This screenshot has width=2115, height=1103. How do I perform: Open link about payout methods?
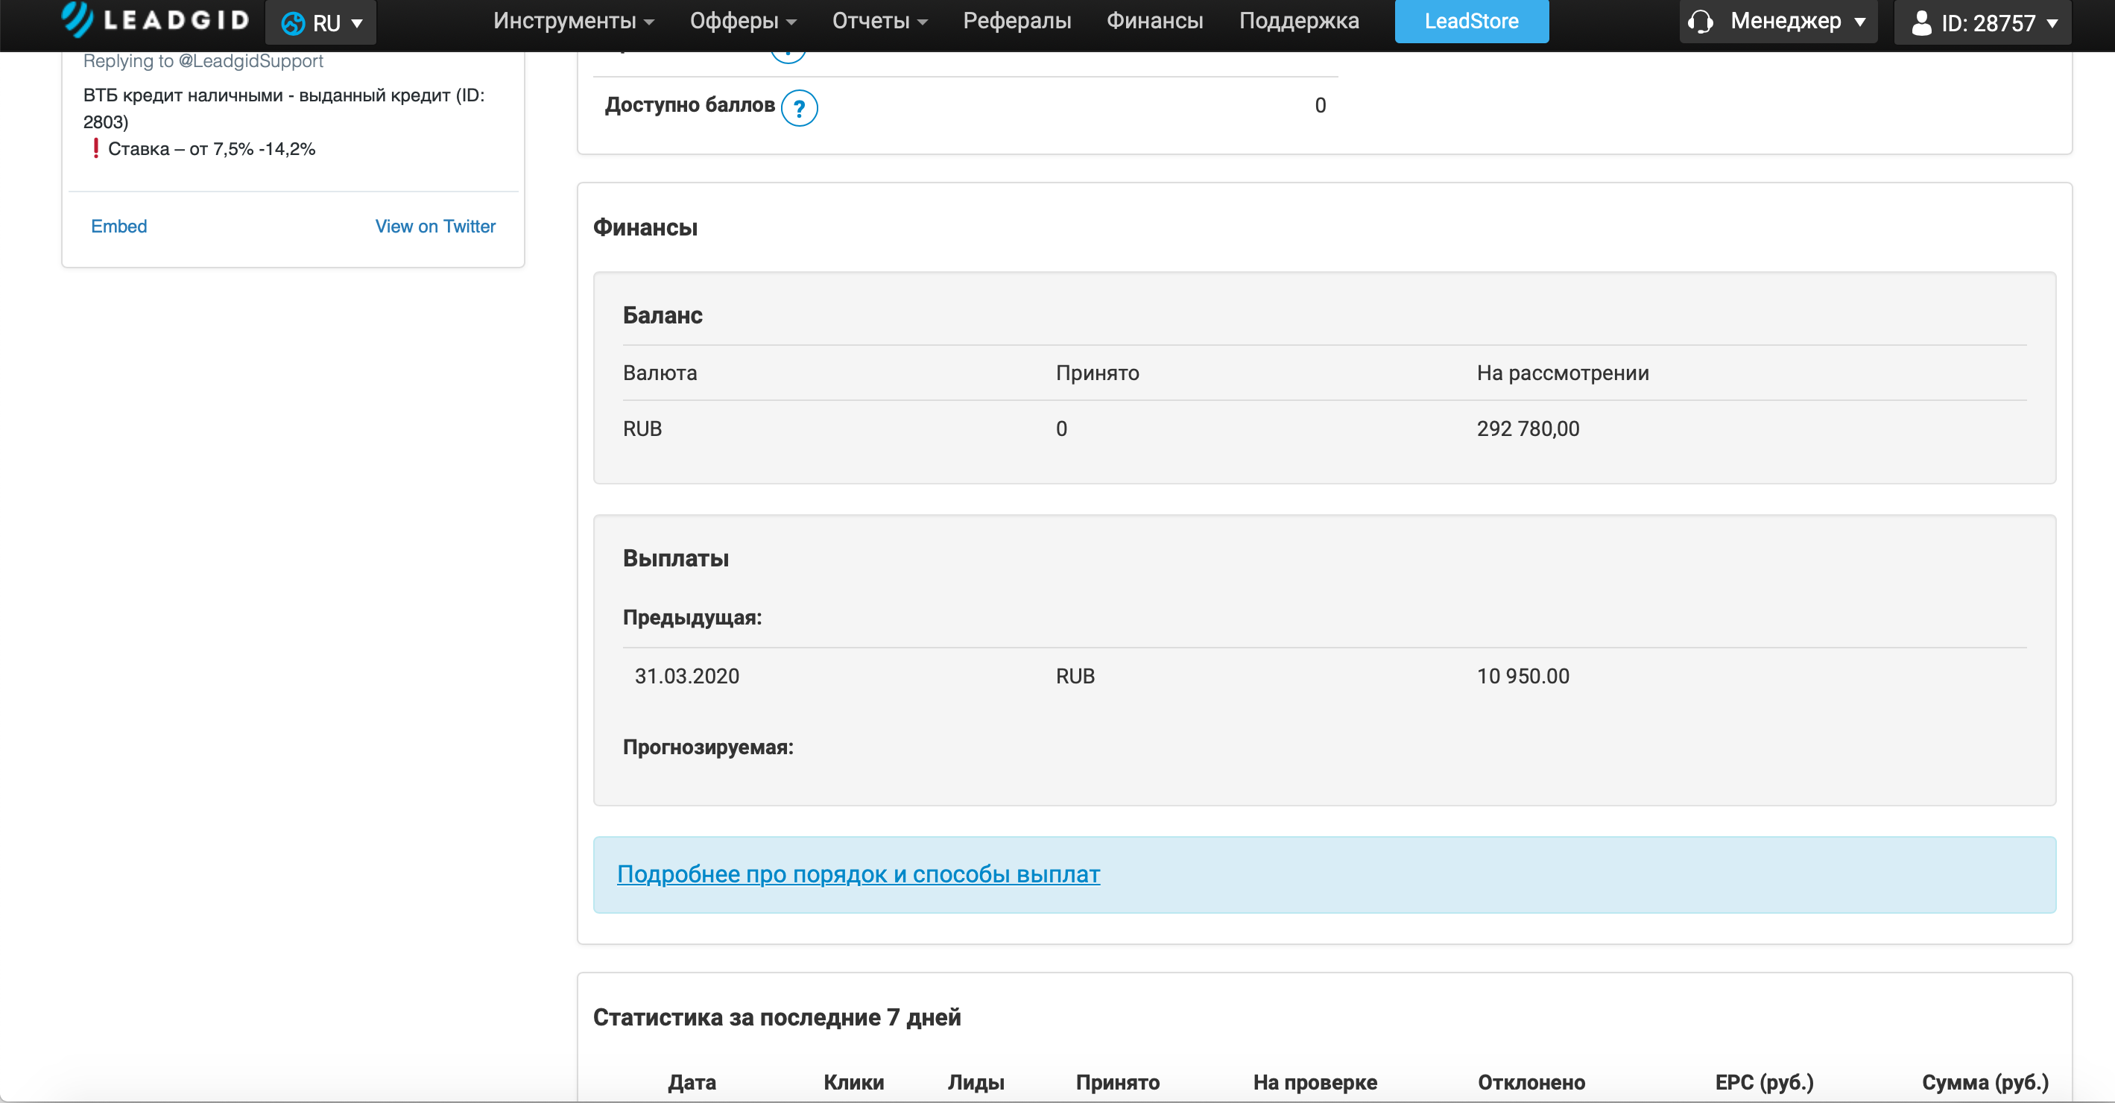point(858,874)
